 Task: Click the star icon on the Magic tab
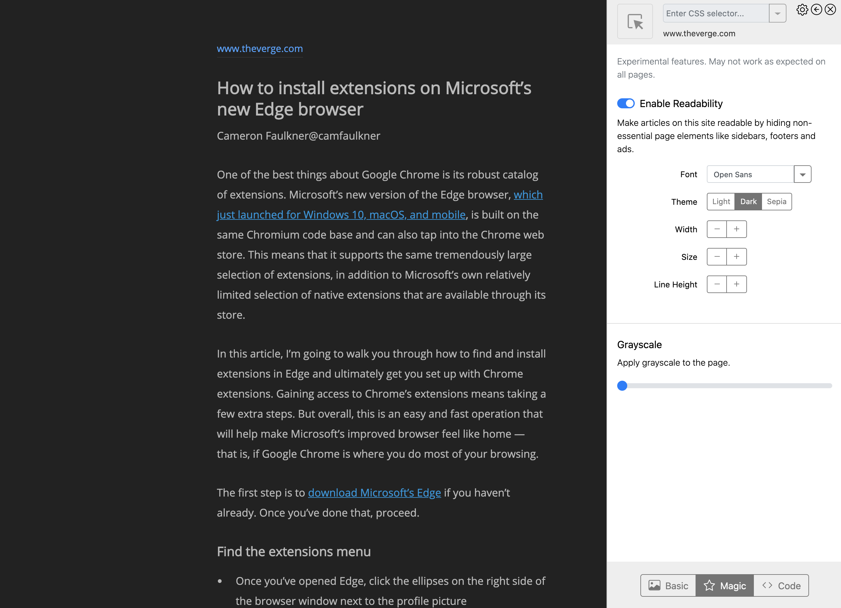pyautogui.click(x=709, y=585)
